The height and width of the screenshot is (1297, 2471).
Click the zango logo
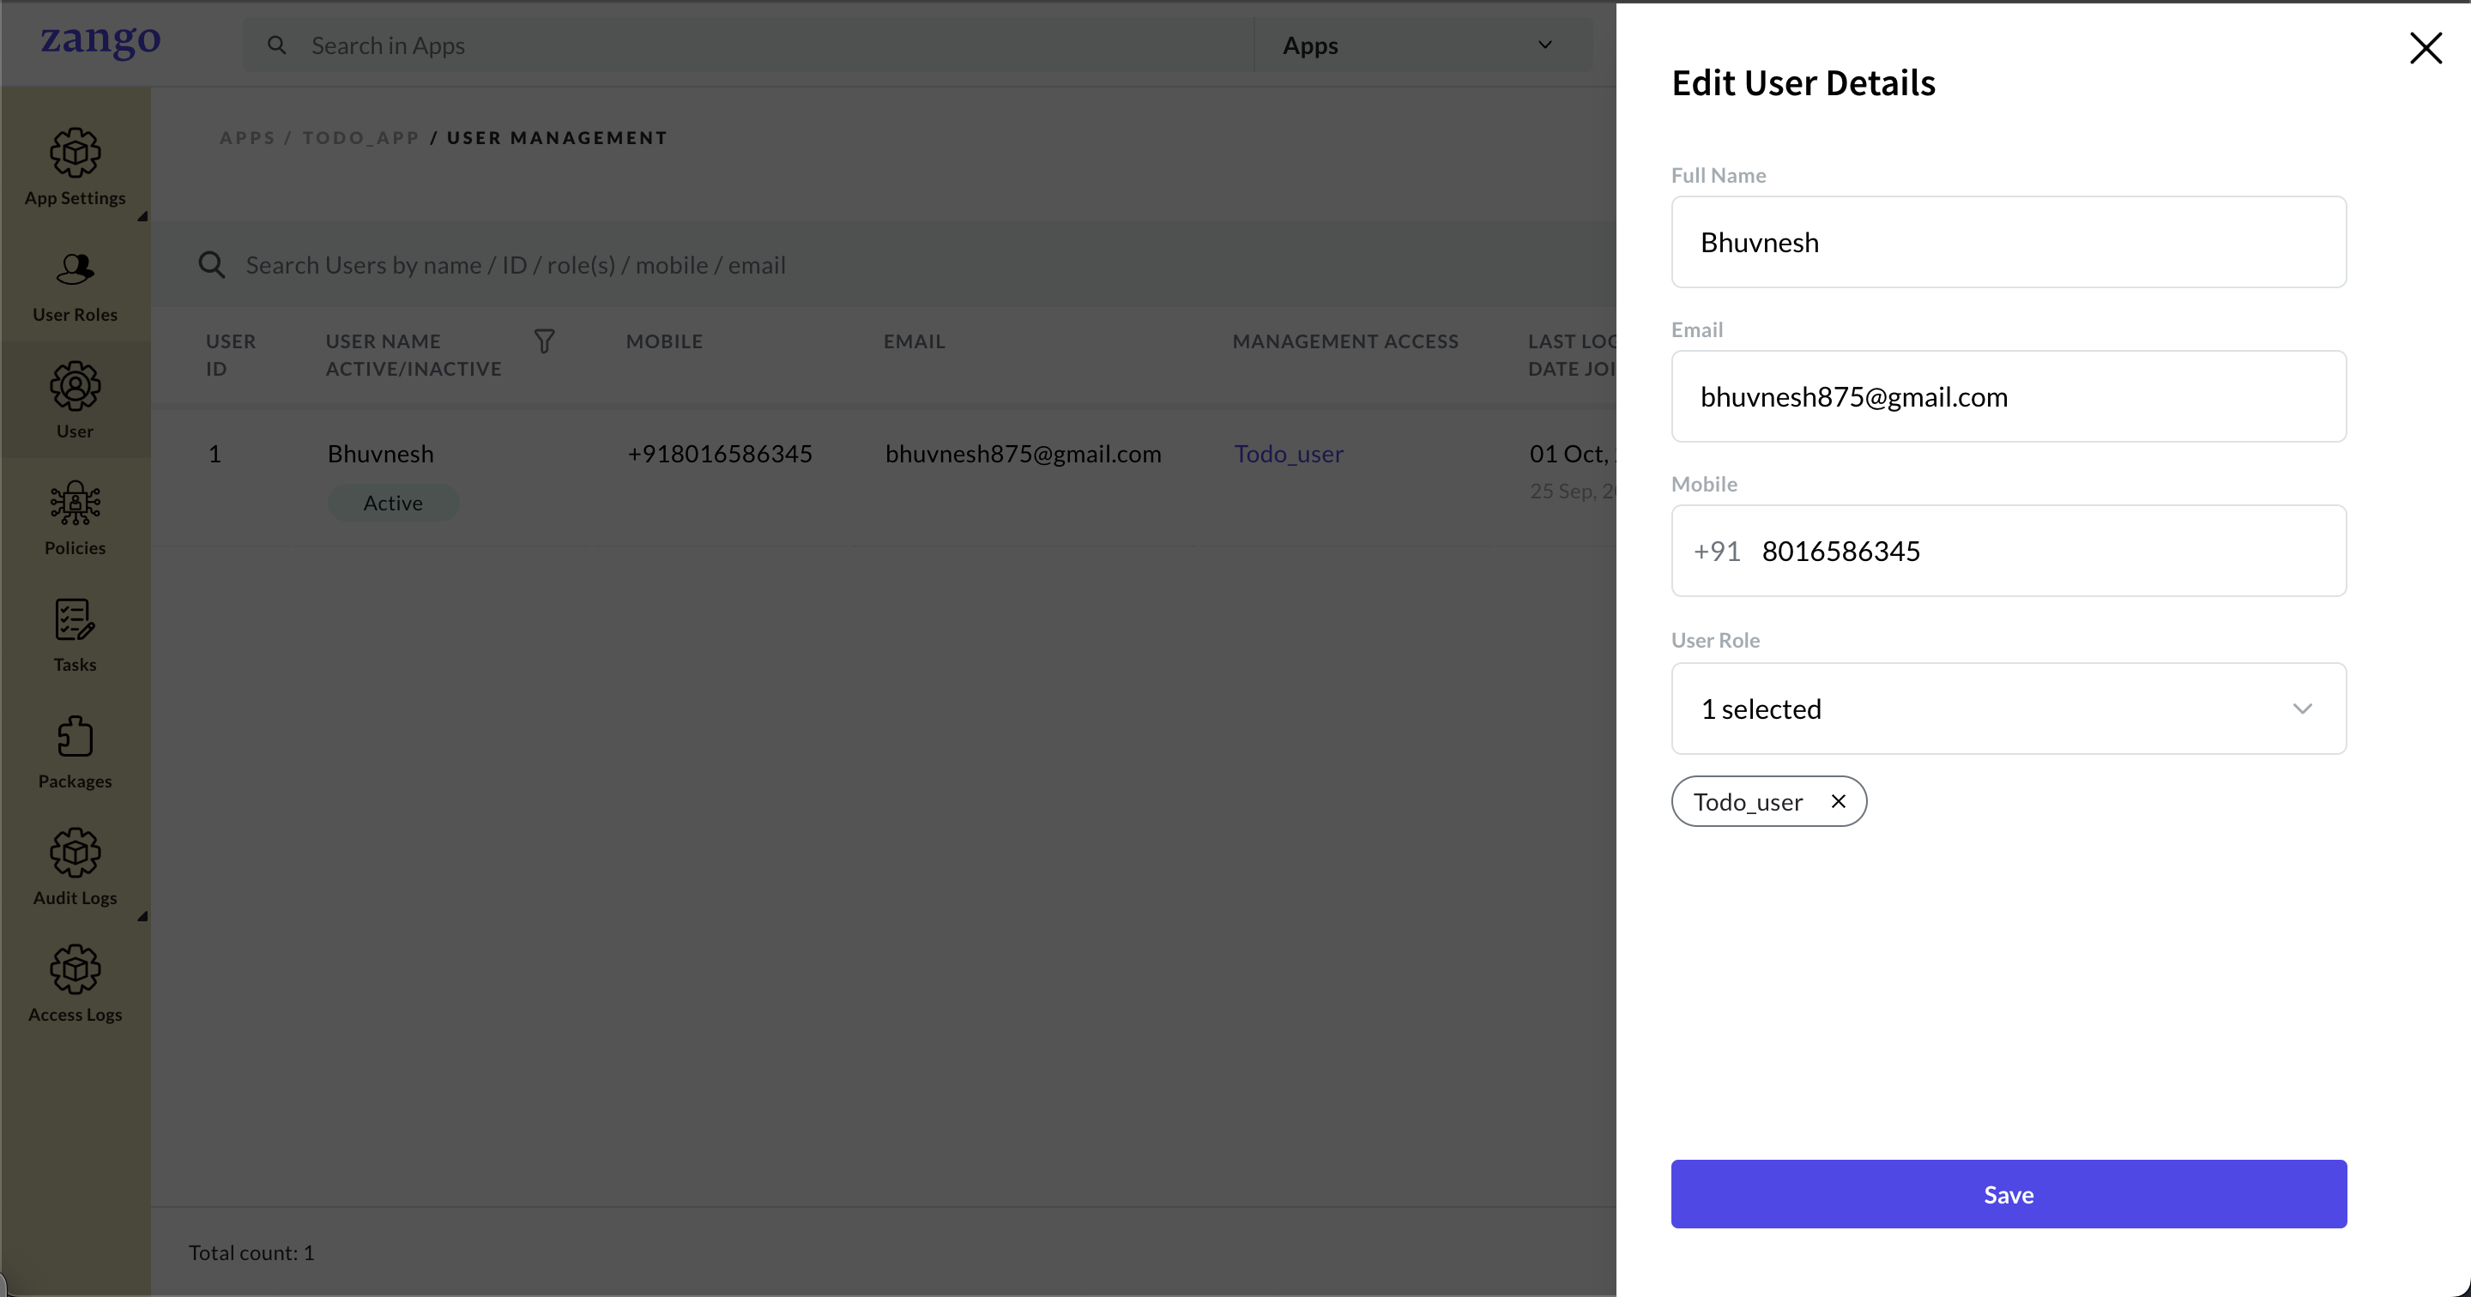coord(100,41)
